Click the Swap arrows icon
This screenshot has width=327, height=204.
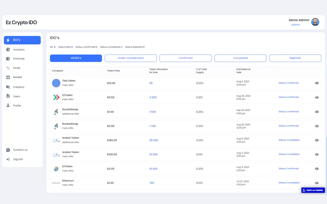tap(8, 68)
